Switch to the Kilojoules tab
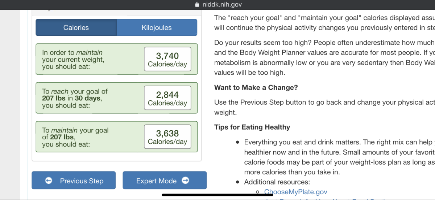 pos(157,27)
